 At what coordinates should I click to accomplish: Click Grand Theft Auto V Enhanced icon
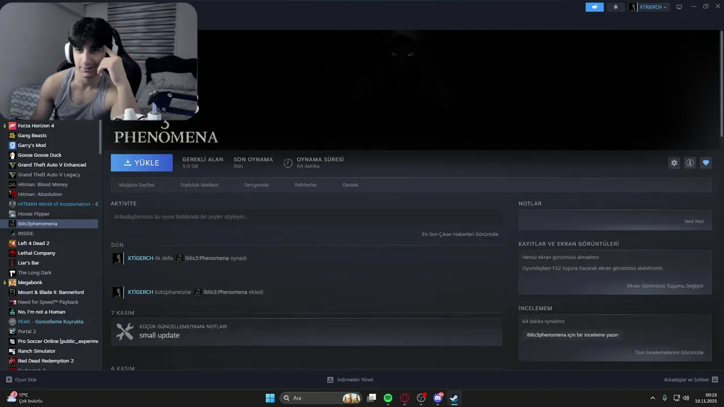(12, 165)
